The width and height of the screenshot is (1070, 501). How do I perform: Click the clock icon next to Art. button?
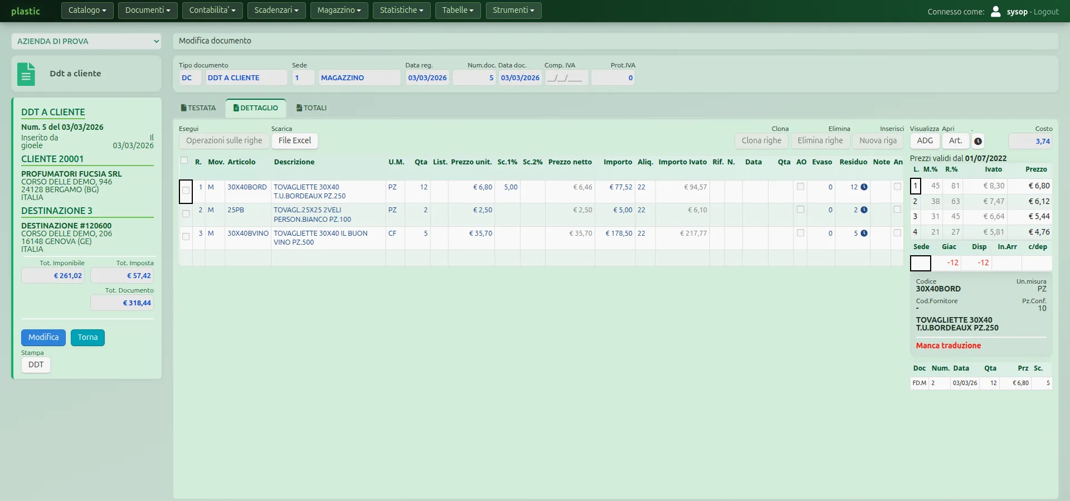[x=978, y=141]
